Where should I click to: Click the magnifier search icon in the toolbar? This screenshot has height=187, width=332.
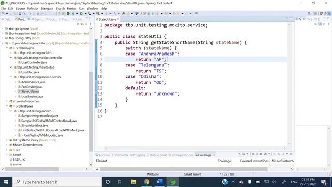pos(309,14)
